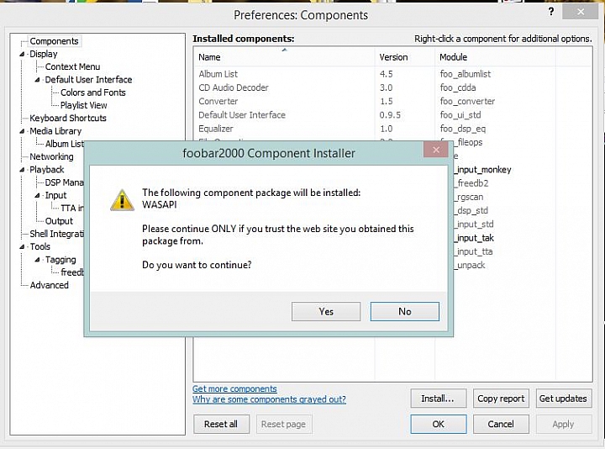Click the Reset page button
Viewport: 605px width, 449px height.
click(284, 425)
